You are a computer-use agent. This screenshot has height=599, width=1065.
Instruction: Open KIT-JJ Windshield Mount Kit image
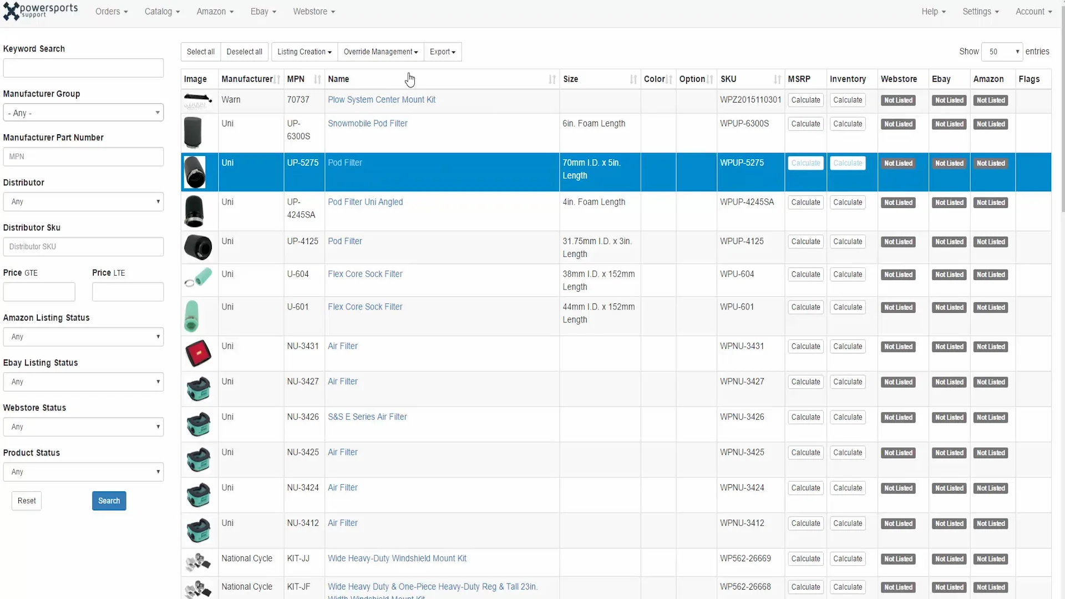point(198,562)
